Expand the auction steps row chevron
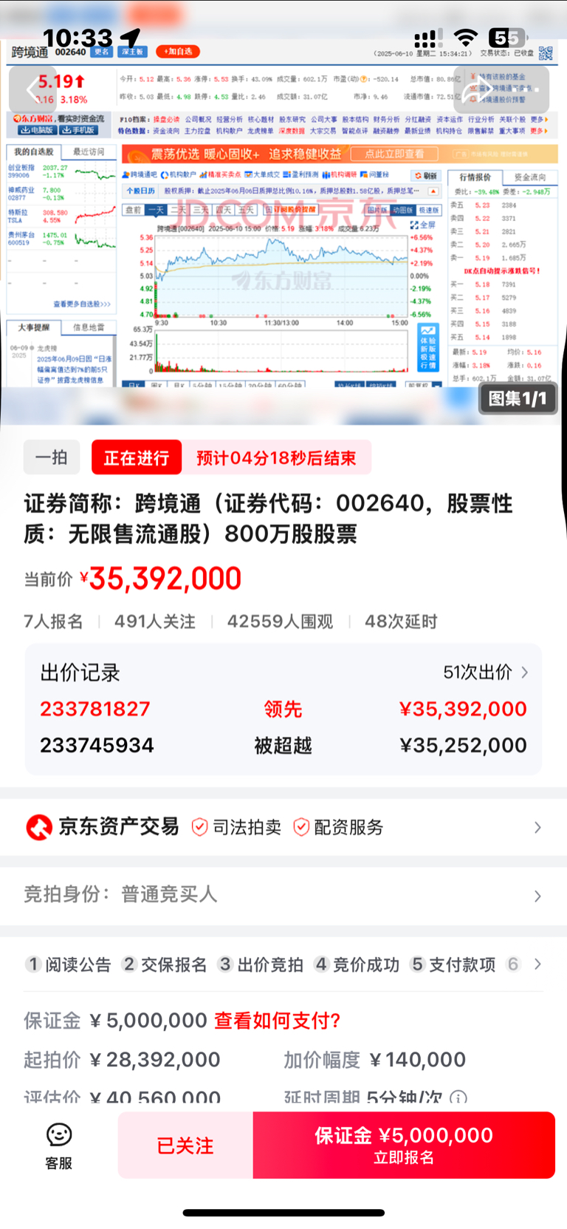This screenshot has width=567, height=1229. click(537, 964)
